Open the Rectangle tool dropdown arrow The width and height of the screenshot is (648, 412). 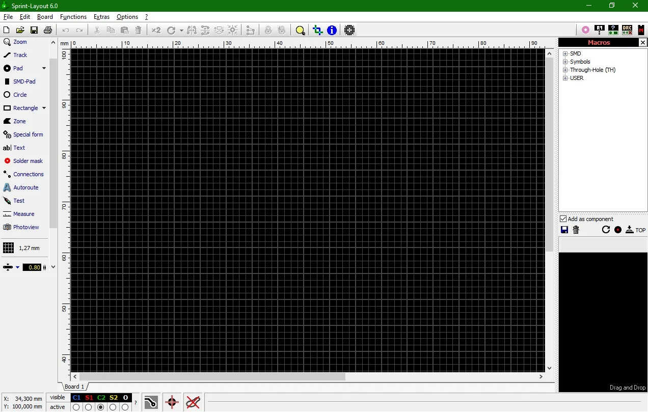pyautogui.click(x=44, y=108)
